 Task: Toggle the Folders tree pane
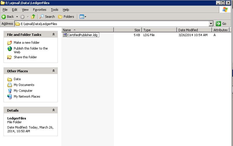tap(66, 17)
